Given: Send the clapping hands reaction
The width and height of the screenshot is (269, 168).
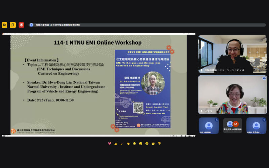Looking at the screenshot, I should 128,143.
